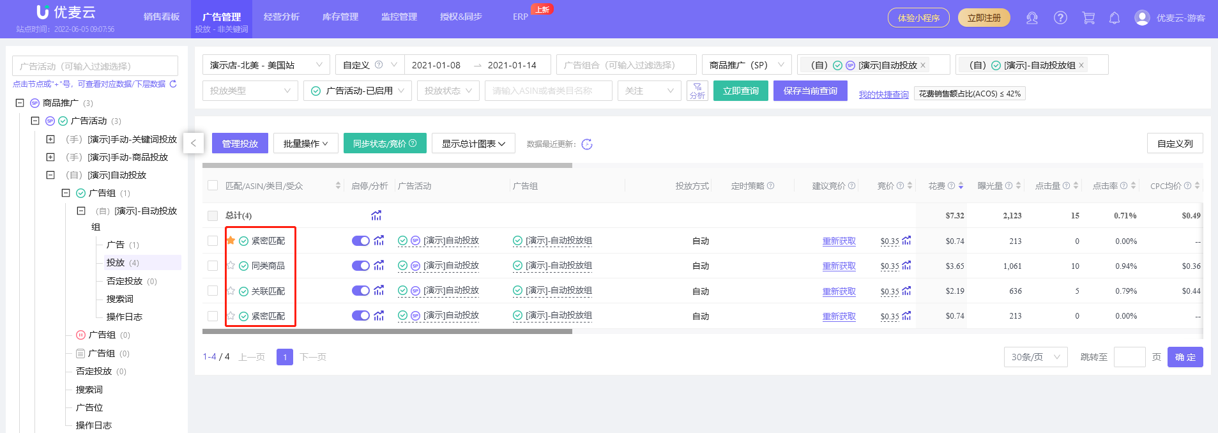Open the shopping cart icon
1218x433 pixels.
tap(1088, 18)
